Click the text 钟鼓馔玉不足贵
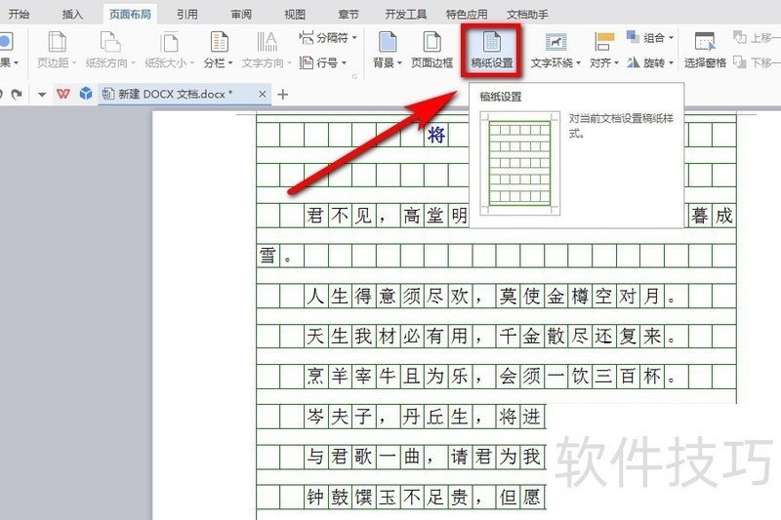Image resolution: width=781 pixels, height=520 pixels. (x=386, y=497)
